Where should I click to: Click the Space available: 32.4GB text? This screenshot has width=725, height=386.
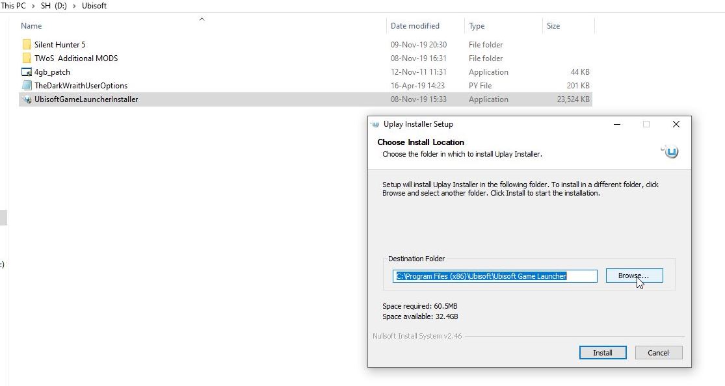tap(420, 316)
